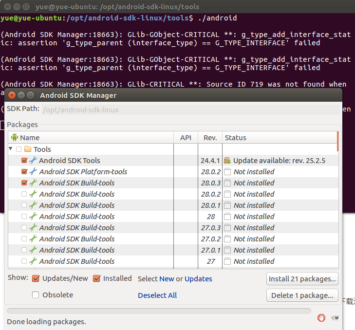The height and width of the screenshot is (330, 355).
Task: Uncheck Android SDK Tools package
Action: pyautogui.click(x=24, y=161)
